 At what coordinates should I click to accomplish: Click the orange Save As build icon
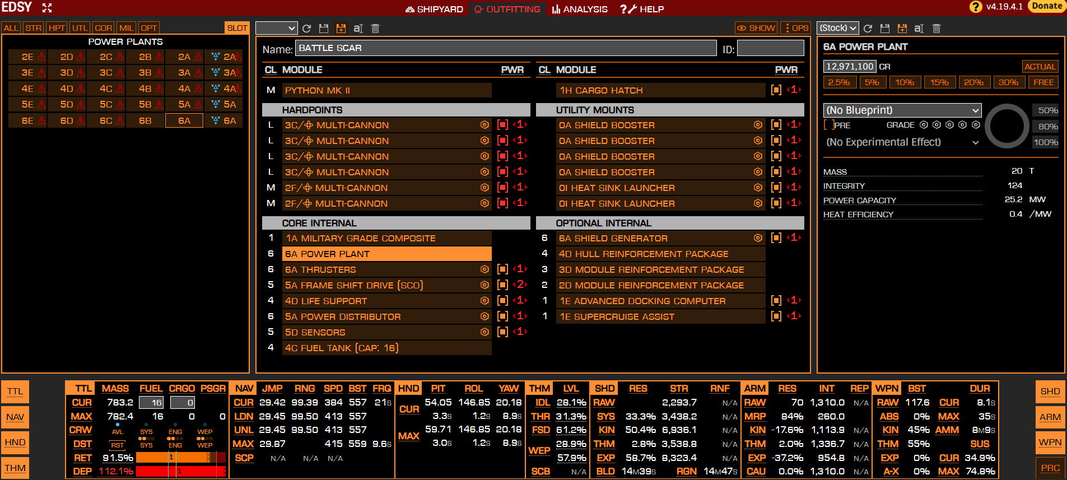coord(341,29)
